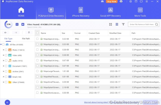Open the Social APP Recovery tab
Viewport: 161px width, 105px height.
tap(110, 12)
